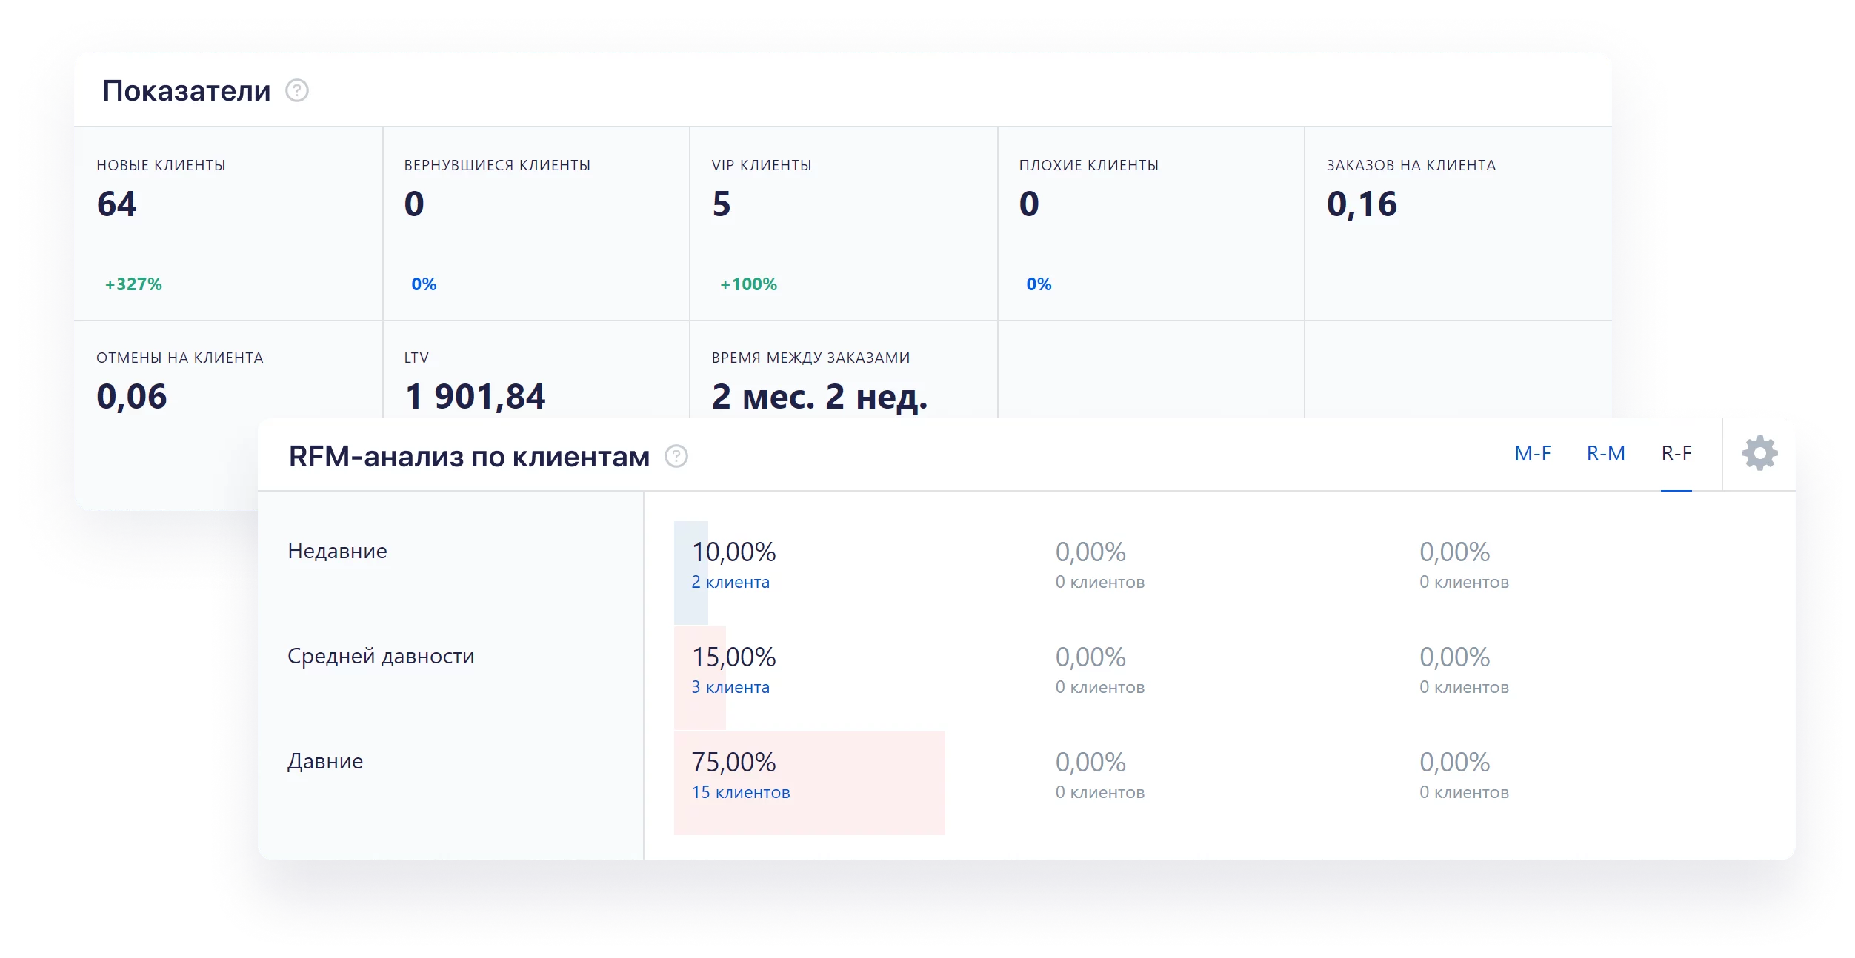This screenshot has height=958, width=1855.
Task: Click the +100% VIP change indicator
Action: tap(748, 284)
